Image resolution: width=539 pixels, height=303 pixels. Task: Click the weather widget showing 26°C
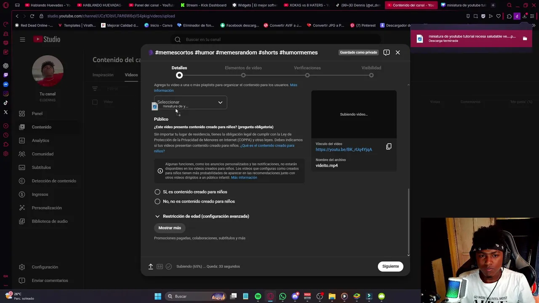click(20, 296)
